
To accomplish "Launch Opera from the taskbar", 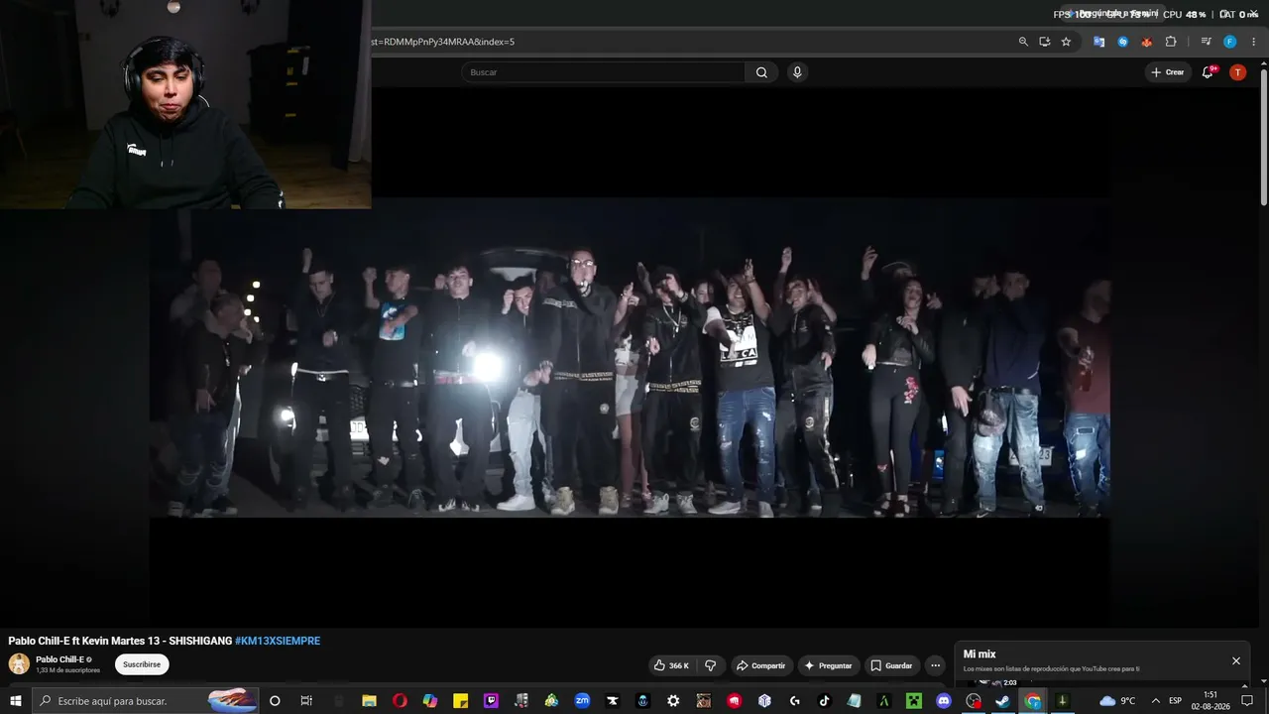I will [400, 701].
